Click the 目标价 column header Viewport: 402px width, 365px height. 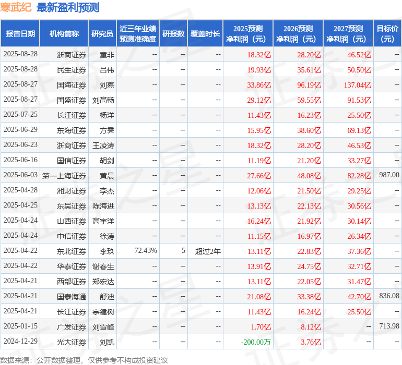click(x=387, y=33)
